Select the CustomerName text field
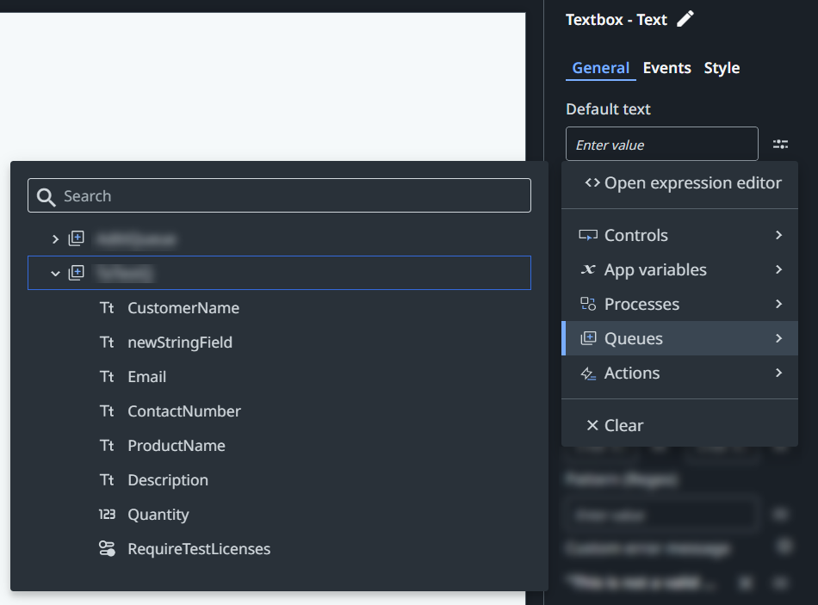The height and width of the screenshot is (605, 818). pyautogui.click(x=183, y=307)
